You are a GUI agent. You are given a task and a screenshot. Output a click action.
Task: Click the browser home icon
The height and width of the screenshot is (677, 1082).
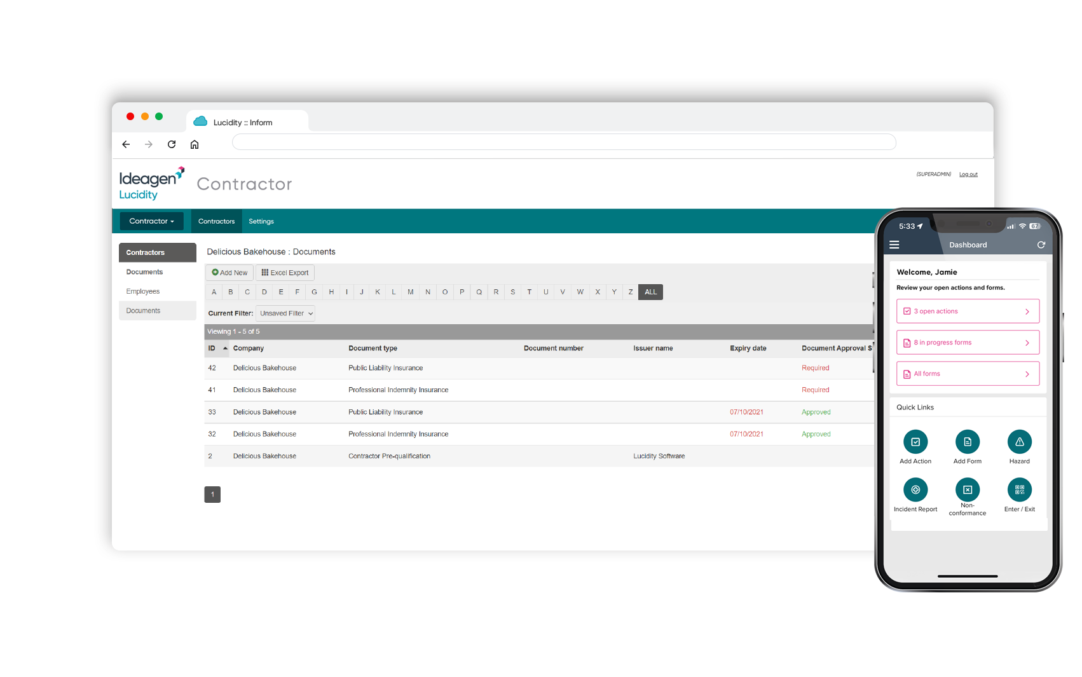click(x=195, y=144)
